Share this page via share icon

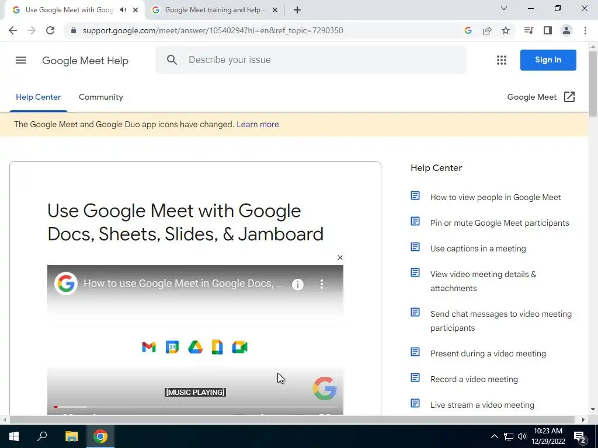coord(487,30)
